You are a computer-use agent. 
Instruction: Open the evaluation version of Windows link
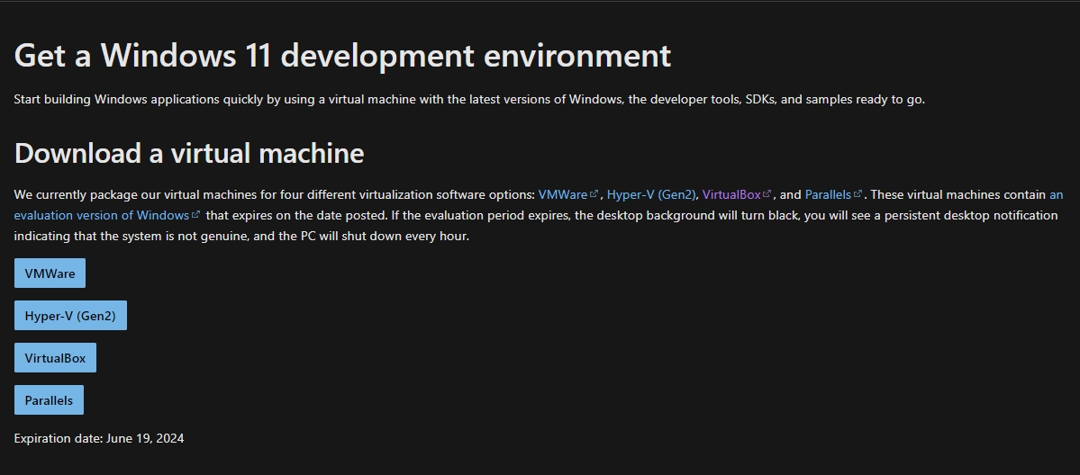107,215
